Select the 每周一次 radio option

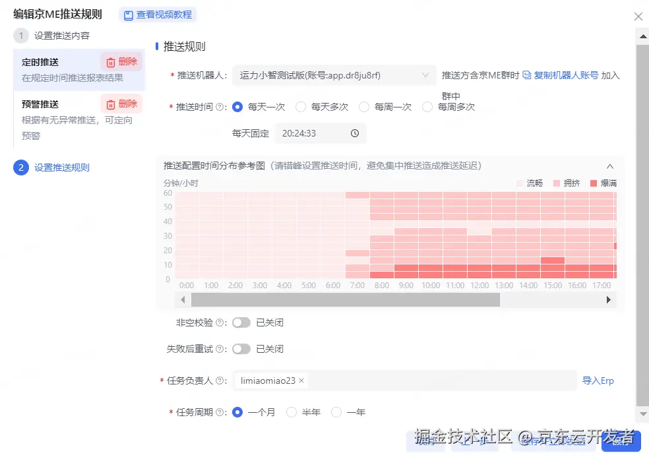385,107
